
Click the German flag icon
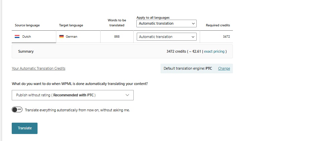(x=61, y=37)
